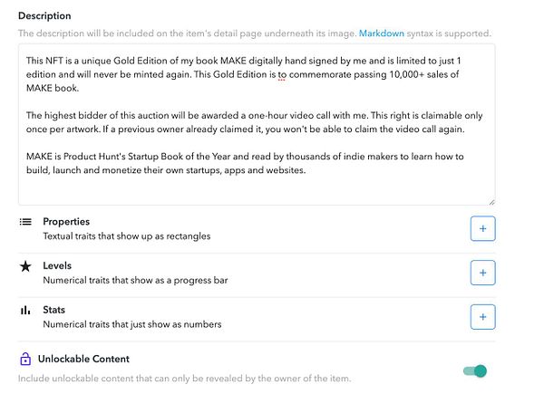
Task: Click the Levels section heading
Action: tap(57, 265)
